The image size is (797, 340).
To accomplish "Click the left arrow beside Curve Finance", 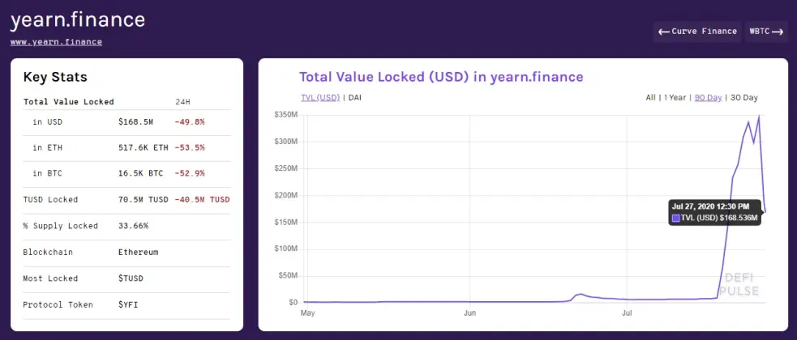I will point(663,32).
